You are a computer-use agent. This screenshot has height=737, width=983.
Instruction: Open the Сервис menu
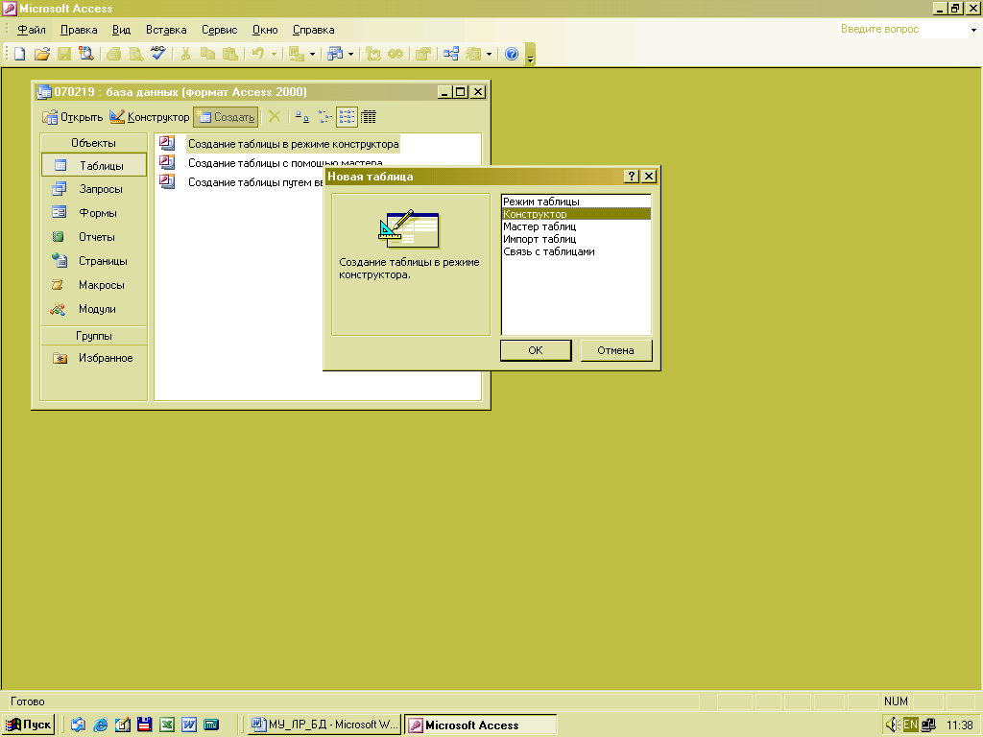coord(220,30)
